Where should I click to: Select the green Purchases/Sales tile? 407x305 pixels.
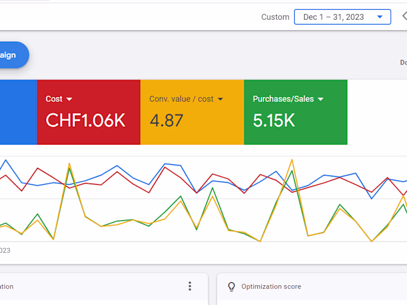pyautogui.click(x=295, y=112)
